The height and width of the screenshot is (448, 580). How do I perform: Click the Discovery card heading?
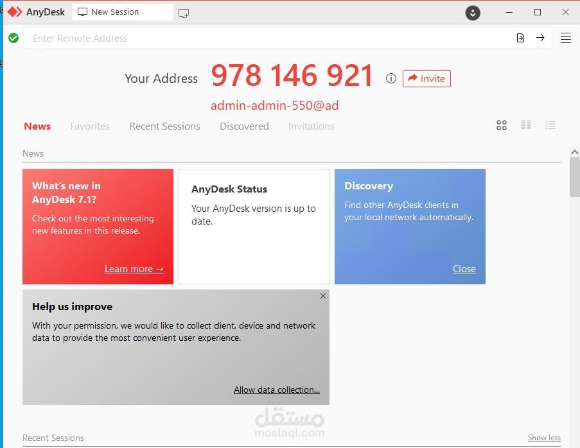(x=369, y=186)
